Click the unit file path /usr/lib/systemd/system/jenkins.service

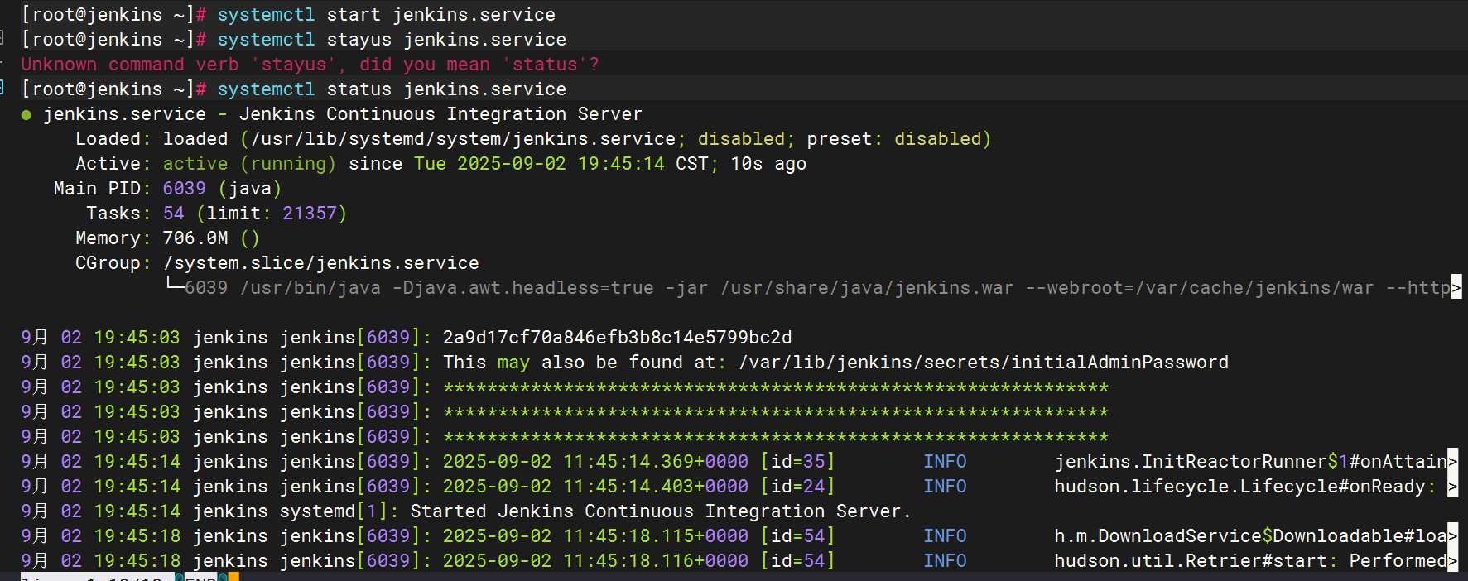click(464, 139)
